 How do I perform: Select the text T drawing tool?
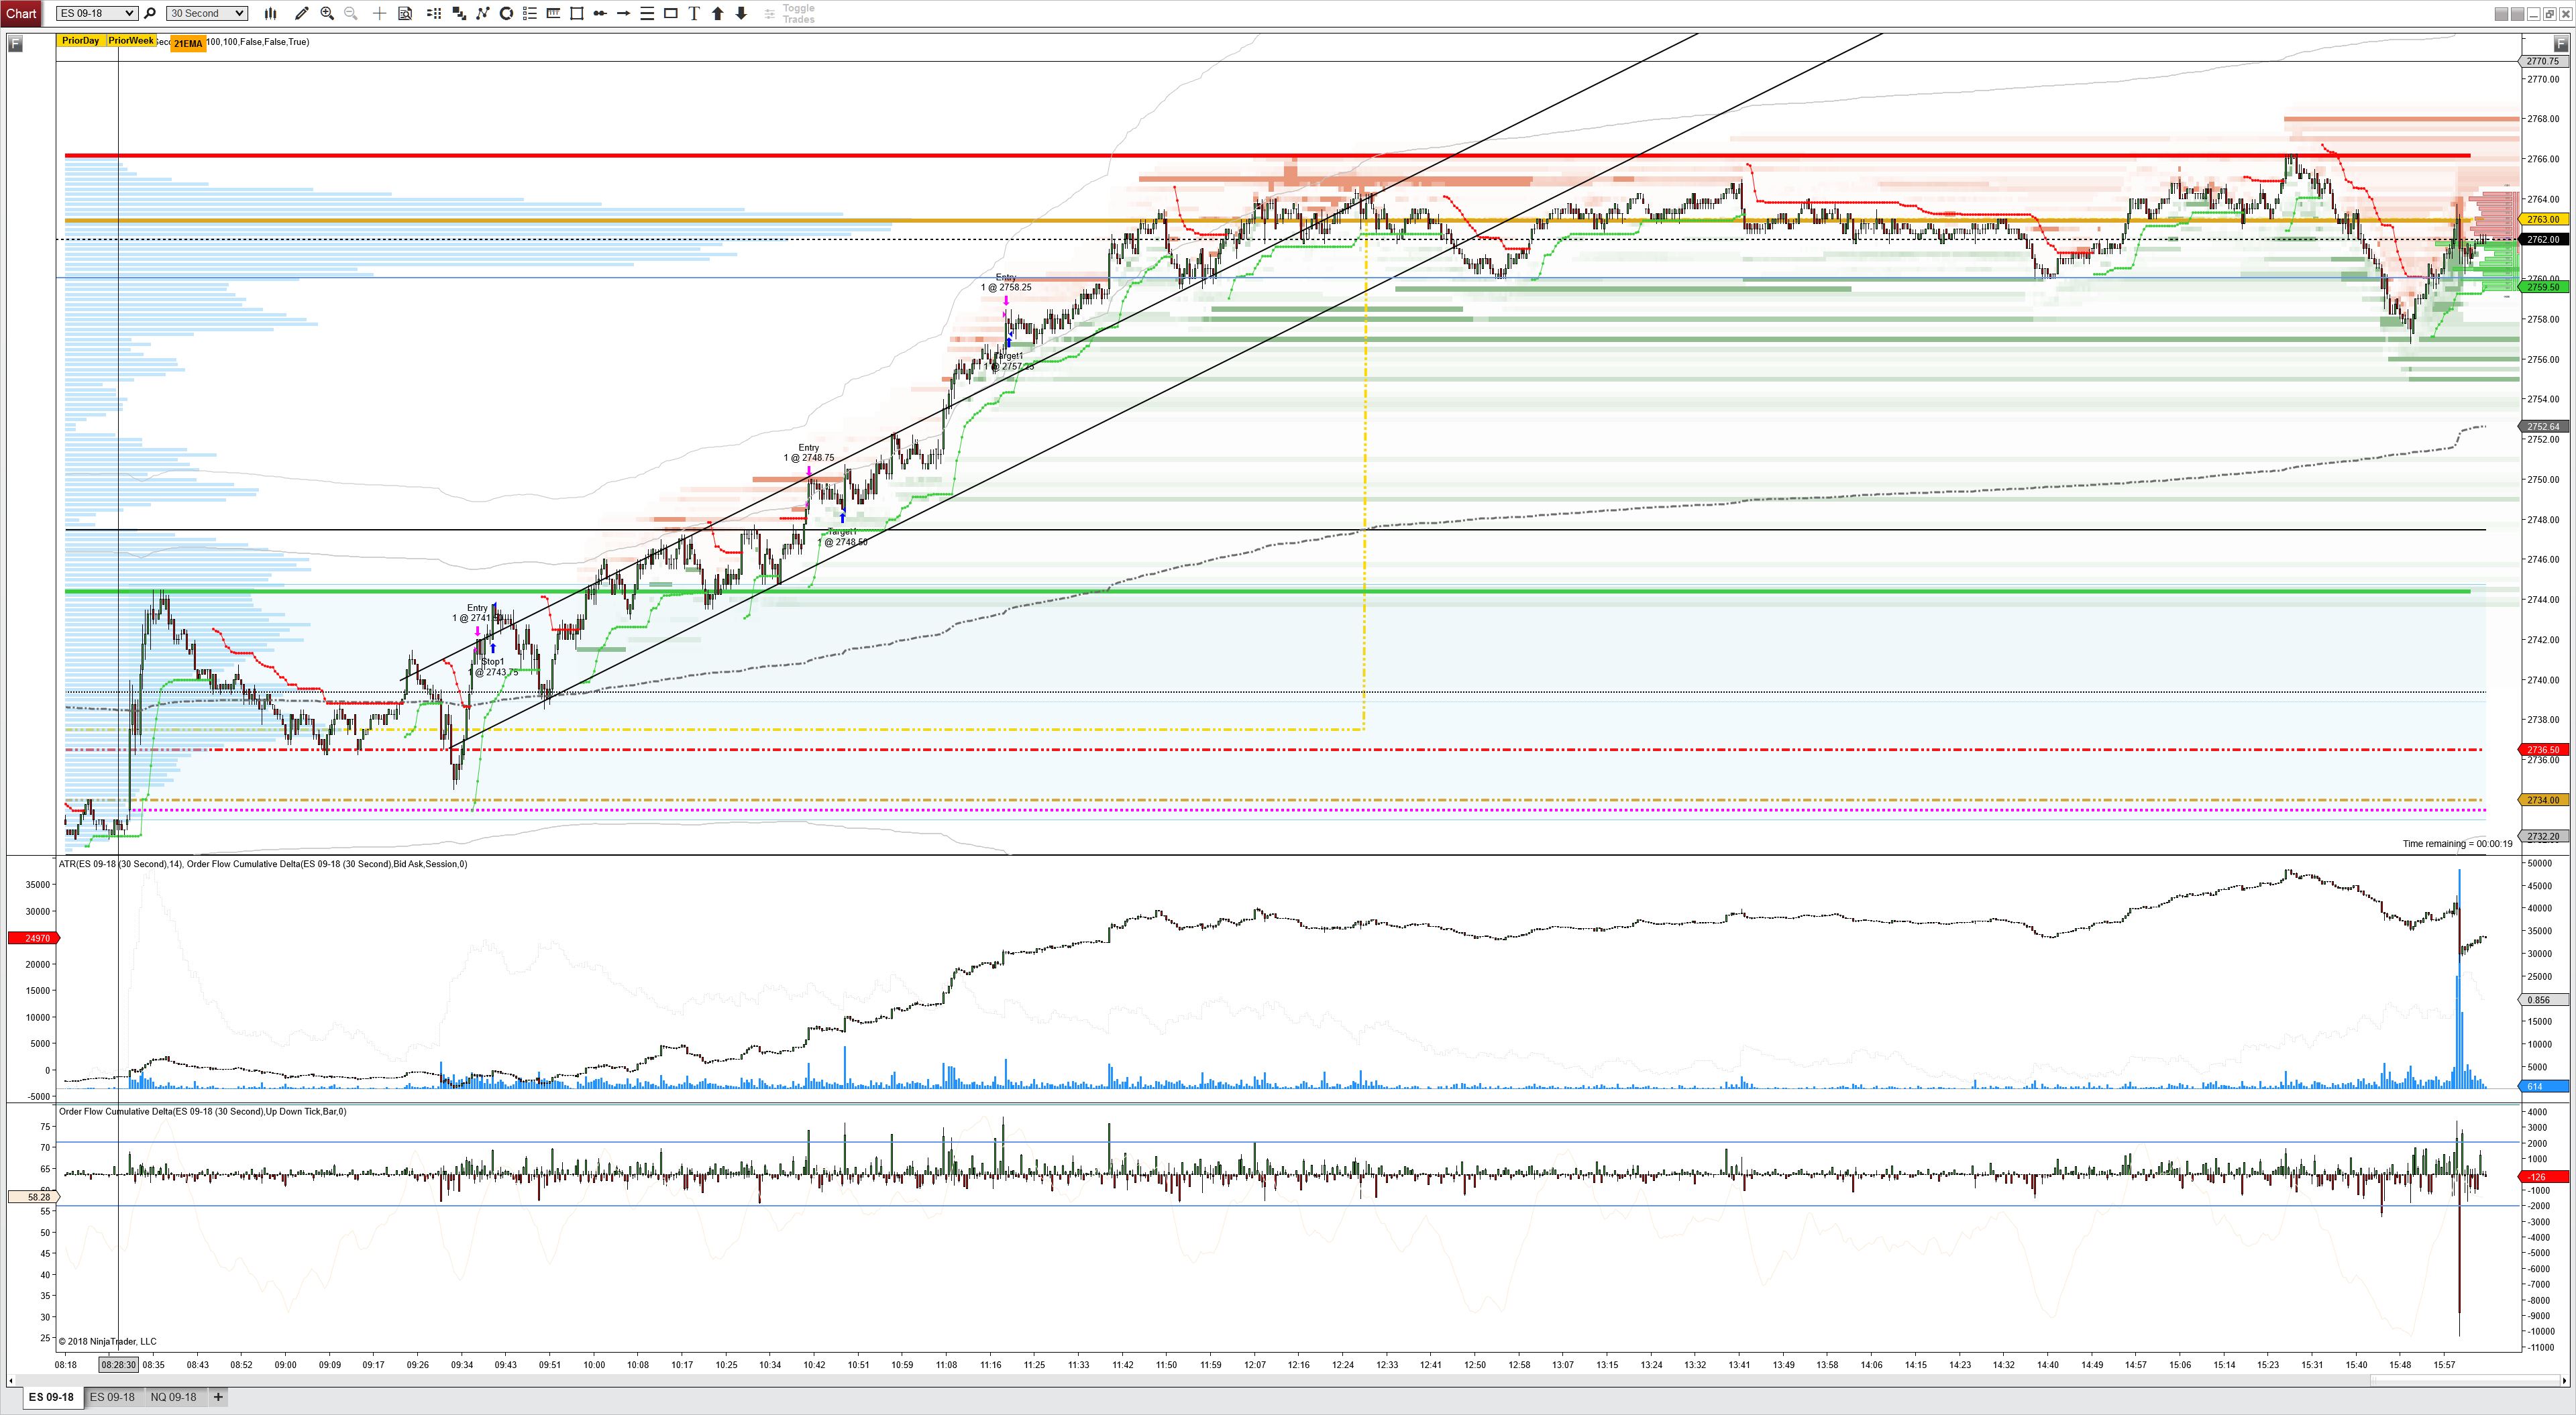pyautogui.click(x=694, y=13)
